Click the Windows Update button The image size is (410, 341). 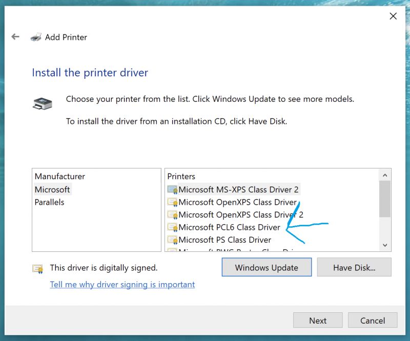coord(266,267)
